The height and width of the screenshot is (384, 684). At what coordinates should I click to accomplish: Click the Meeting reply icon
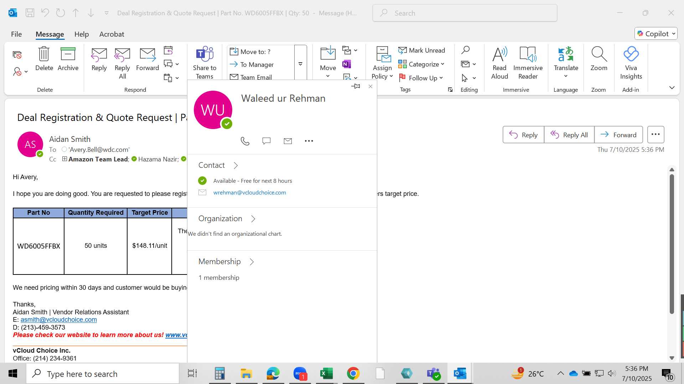[168, 50]
